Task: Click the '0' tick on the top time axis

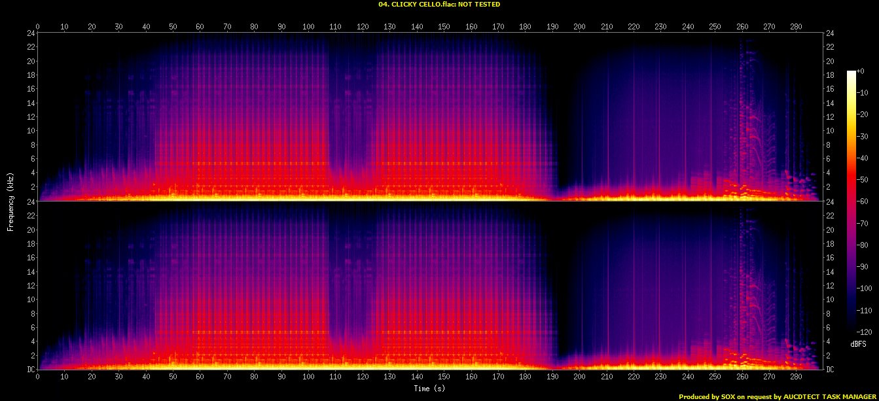Action: (x=38, y=26)
